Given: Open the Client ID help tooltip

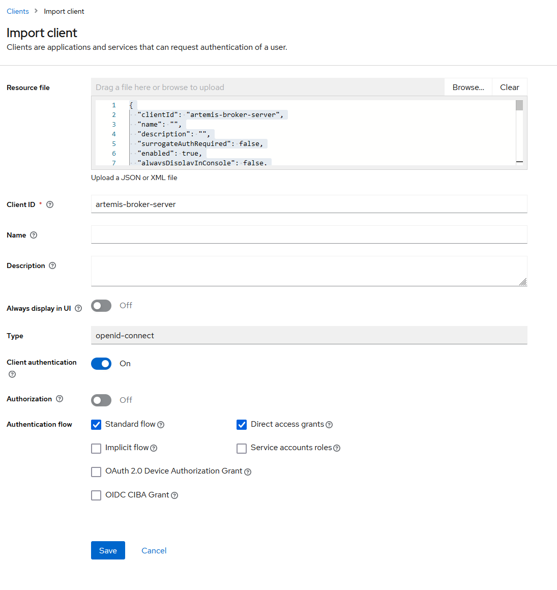Looking at the screenshot, I should tap(49, 204).
